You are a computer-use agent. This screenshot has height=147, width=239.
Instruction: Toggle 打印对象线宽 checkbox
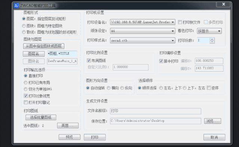pyautogui.click(x=25, y=96)
